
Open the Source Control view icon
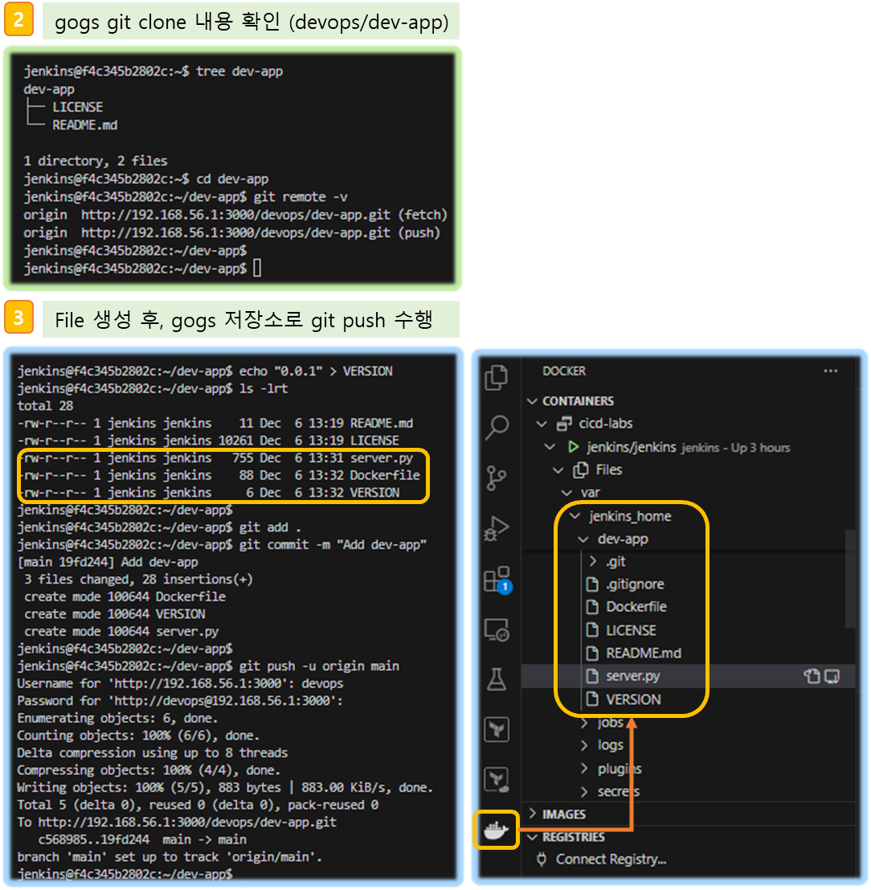(x=497, y=478)
